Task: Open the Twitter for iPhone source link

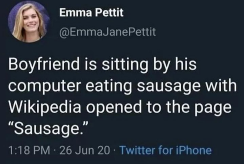Action: pos(165,150)
